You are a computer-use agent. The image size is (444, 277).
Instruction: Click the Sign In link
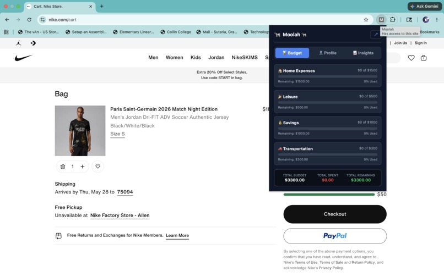[420, 43]
